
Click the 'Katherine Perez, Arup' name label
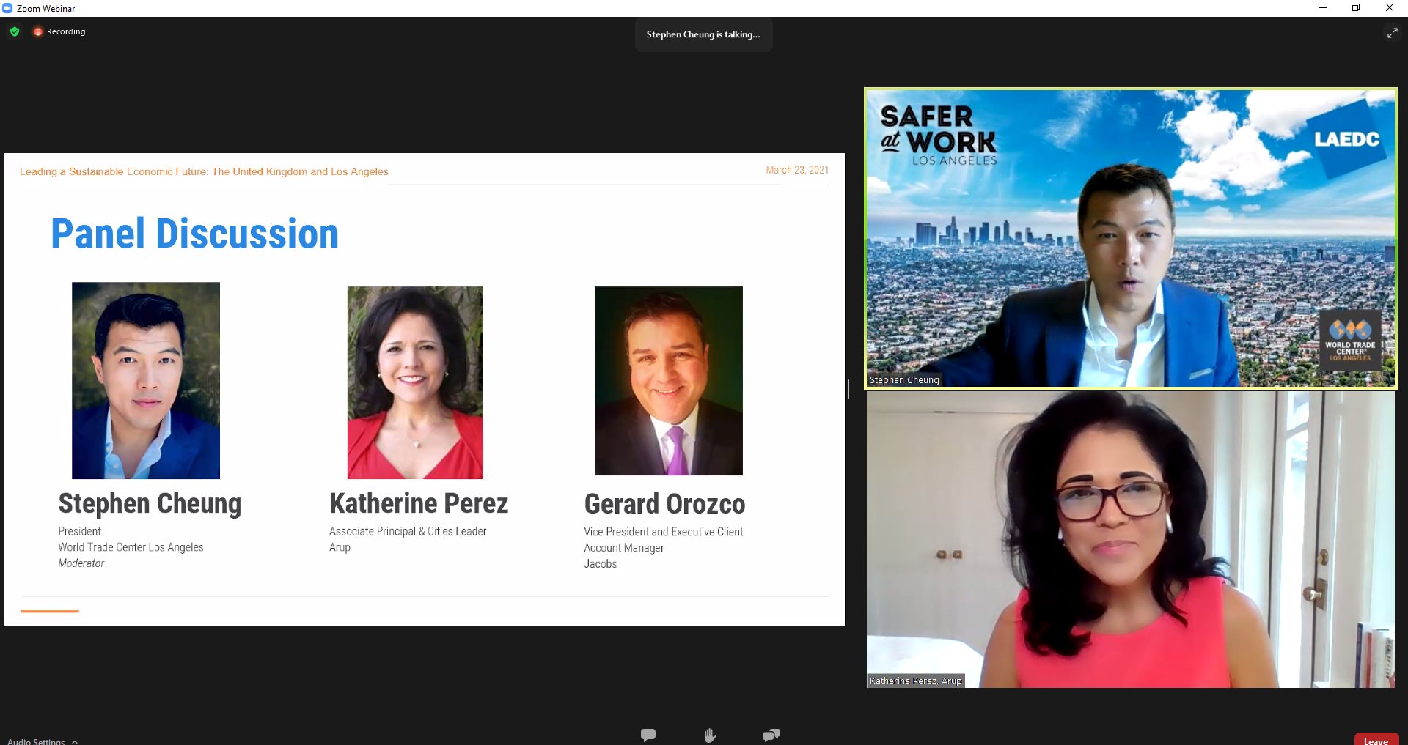click(x=915, y=681)
